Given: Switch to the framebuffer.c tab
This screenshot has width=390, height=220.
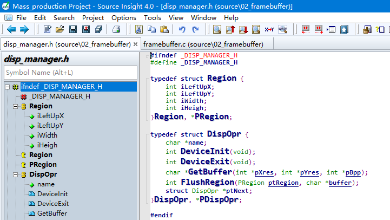Looking at the screenshot, I should (x=203, y=44).
